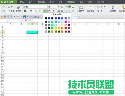Image resolution: width=125 pixels, height=96 pixels.
Task: Click the AutoFilter funnel icon
Action: pos(123,7)
